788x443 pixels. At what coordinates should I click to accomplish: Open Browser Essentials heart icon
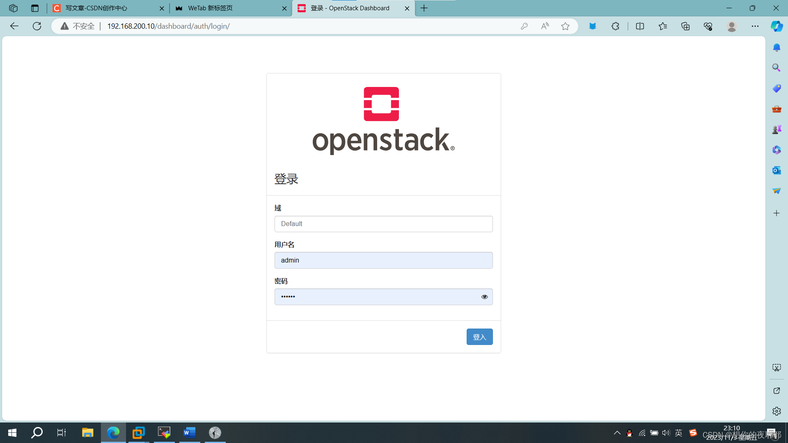708,26
